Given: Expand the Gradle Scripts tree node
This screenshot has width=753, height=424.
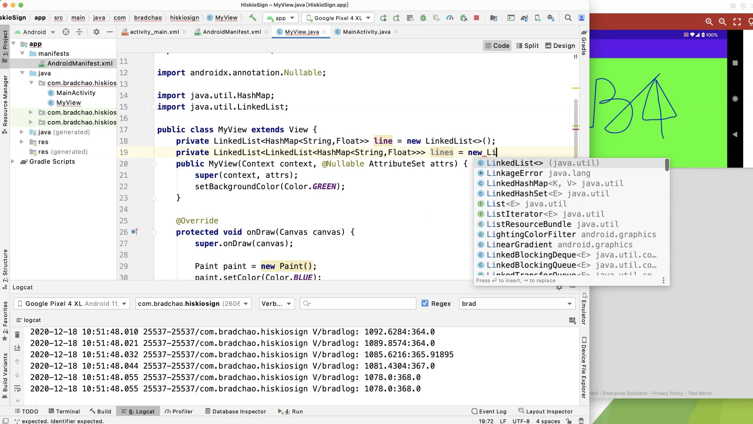Looking at the screenshot, I should (x=13, y=161).
